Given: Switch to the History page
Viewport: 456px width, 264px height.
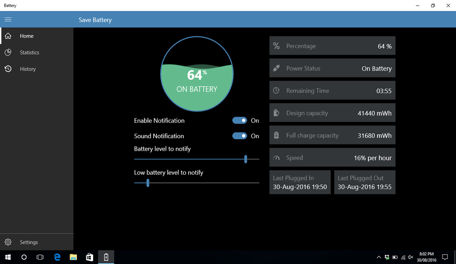Looking at the screenshot, I should (28, 69).
